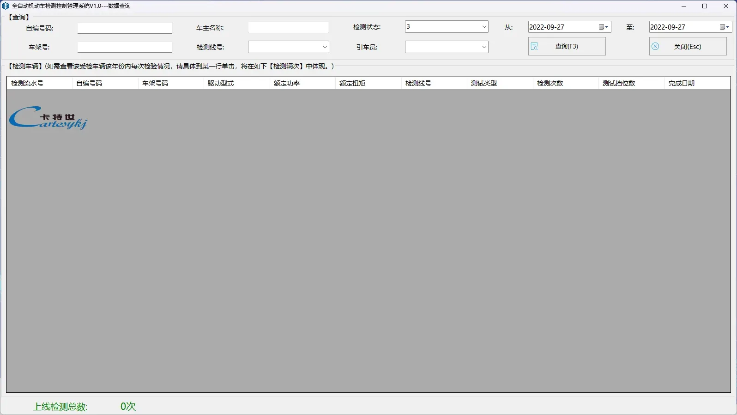
Task: Sort by 检测流水号 column header
Action: [39, 83]
